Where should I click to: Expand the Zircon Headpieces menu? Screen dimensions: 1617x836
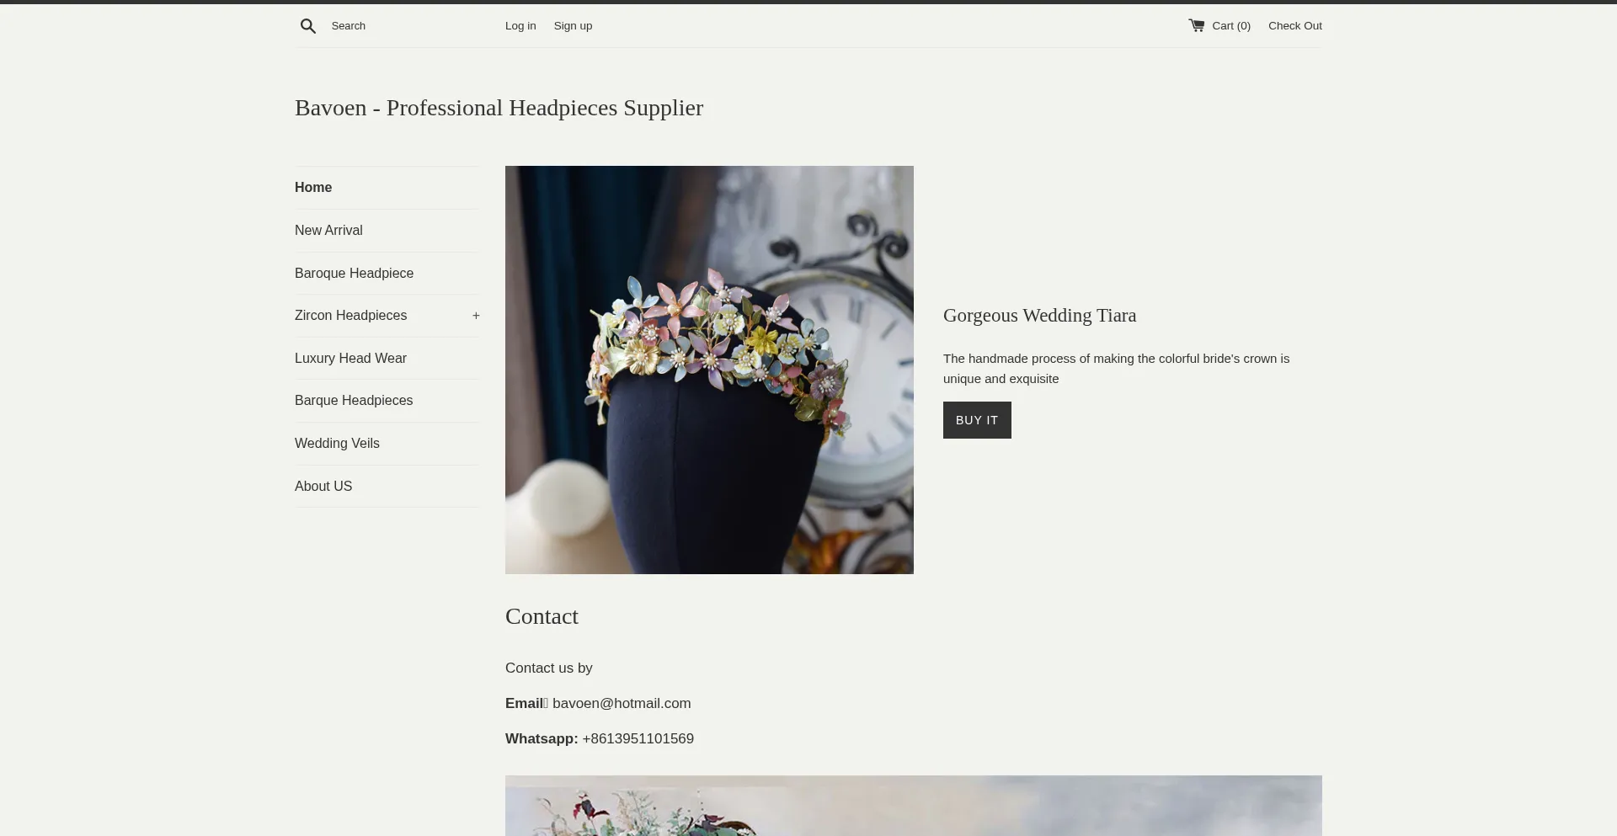[x=476, y=315]
